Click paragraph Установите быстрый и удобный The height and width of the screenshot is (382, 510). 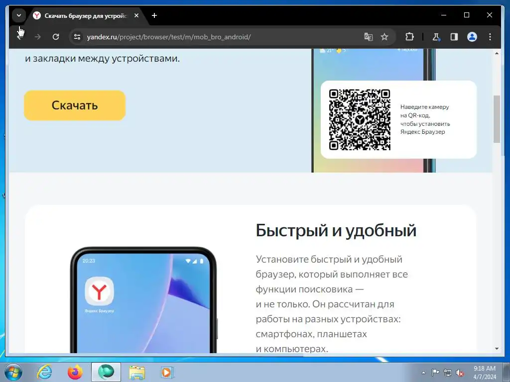pyautogui.click(x=332, y=304)
